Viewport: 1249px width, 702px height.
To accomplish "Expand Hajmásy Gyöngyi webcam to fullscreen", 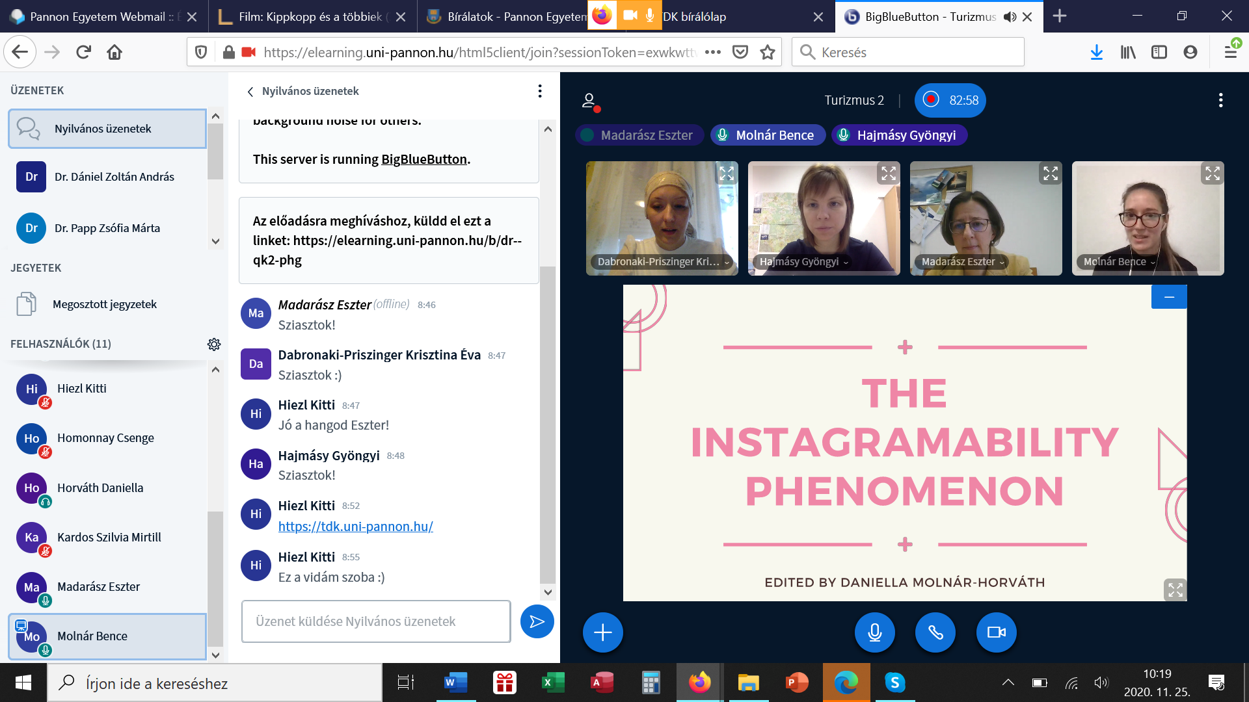I will tap(888, 174).
